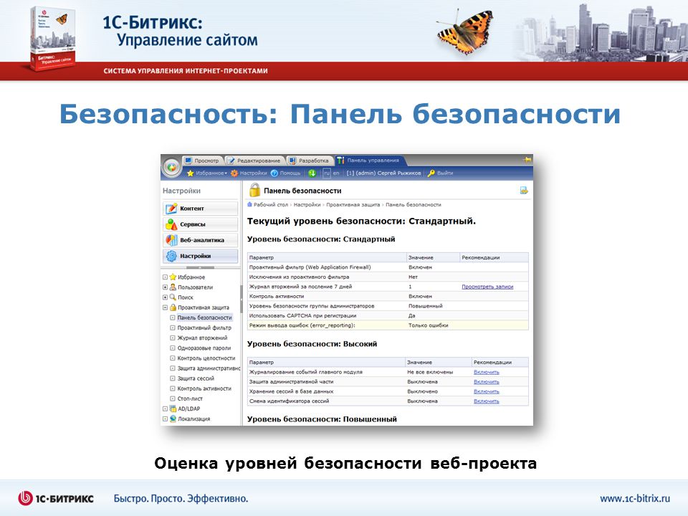Switch to the Просмотр tab
The image size is (688, 516).
click(x=202, y=161)
